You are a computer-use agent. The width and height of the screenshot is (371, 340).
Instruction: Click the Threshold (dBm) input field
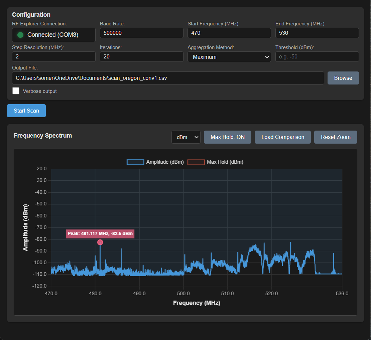pyautogui.click(x=317, y=57)
